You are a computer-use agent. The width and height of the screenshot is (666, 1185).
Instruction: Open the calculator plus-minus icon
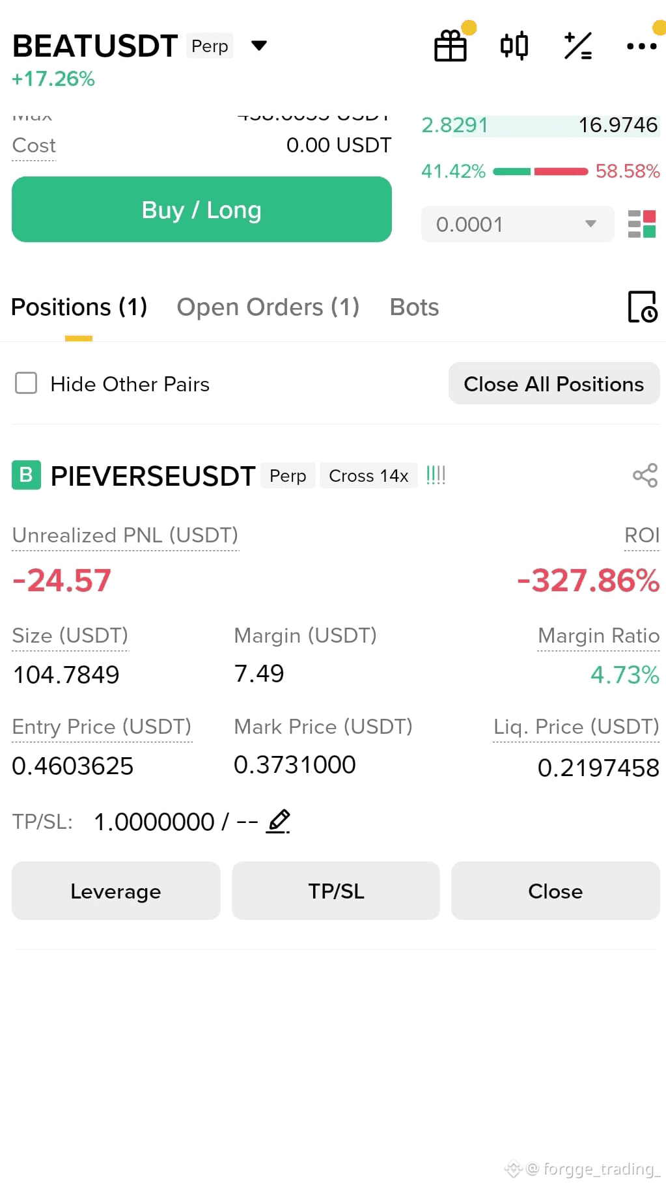point(578,46)
